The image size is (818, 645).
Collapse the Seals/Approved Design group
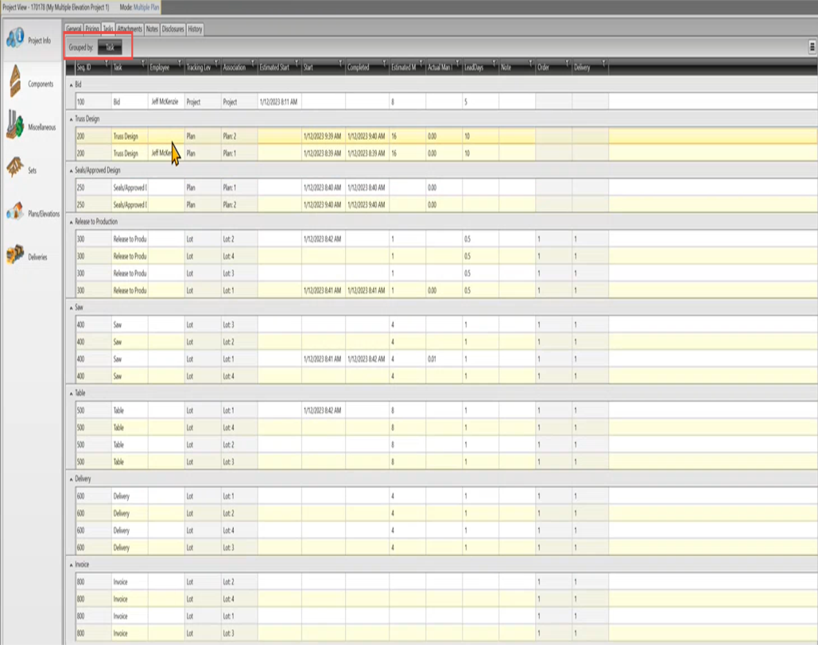72,171
